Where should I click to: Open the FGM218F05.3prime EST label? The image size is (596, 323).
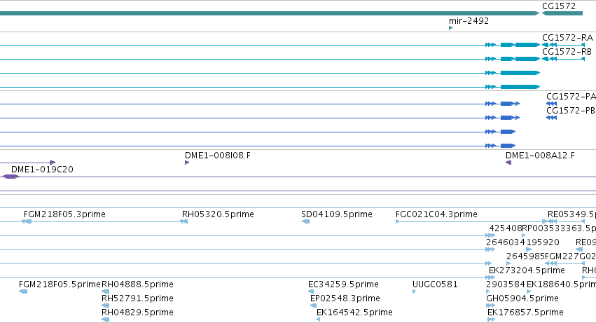(x=64, y=214)
